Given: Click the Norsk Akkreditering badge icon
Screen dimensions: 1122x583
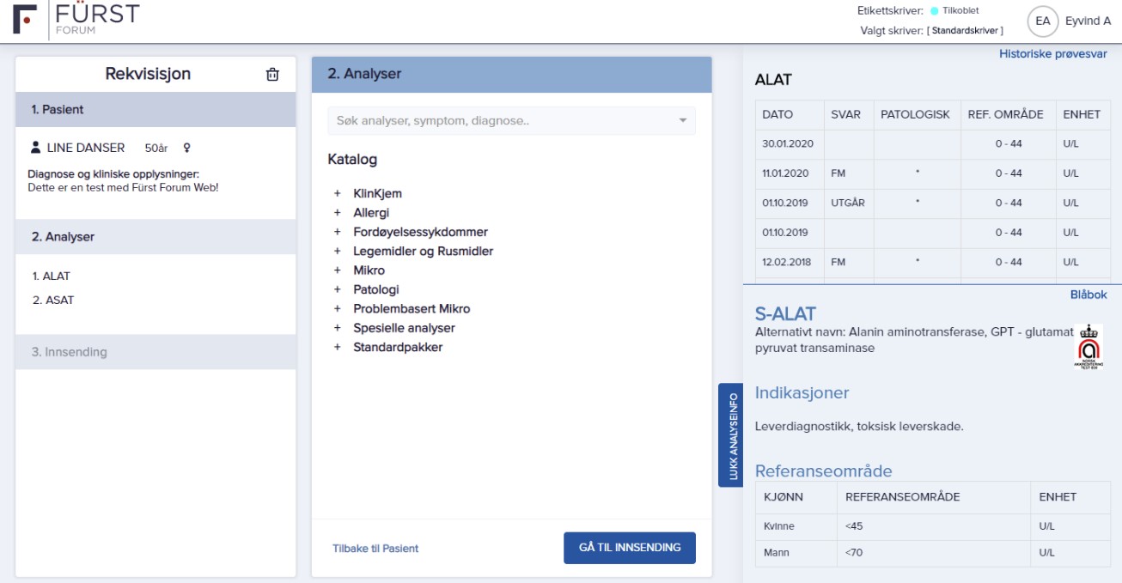Looking at the screenshot, I should pos(1088,346).
